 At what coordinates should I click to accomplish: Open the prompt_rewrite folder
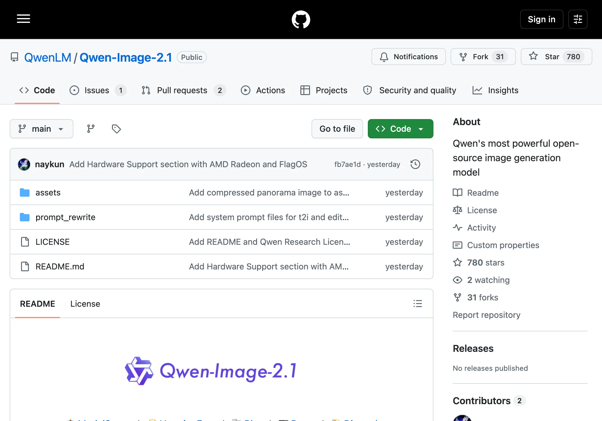(65, 217)
